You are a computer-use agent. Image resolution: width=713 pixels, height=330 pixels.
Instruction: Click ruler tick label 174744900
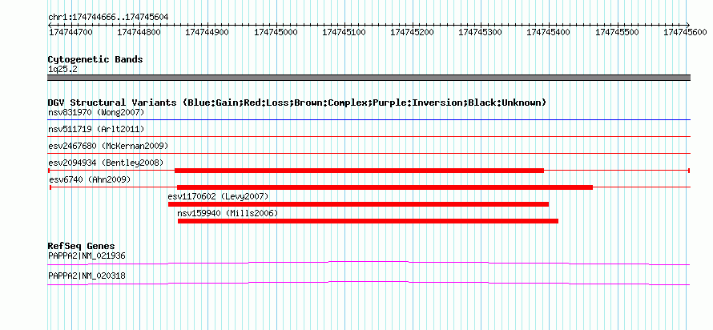[207, 32]
